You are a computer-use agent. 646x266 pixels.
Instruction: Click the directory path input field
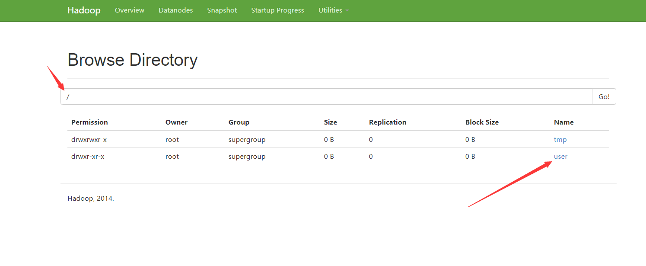pos(326,96)
